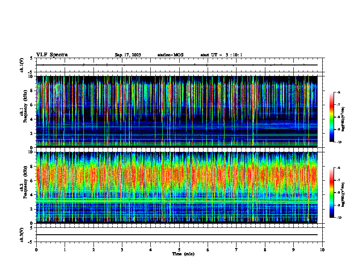Click the 'ch.1(V)' waveform axis label
This screenshot has height=280, width=363.
(x=22, y=65)
